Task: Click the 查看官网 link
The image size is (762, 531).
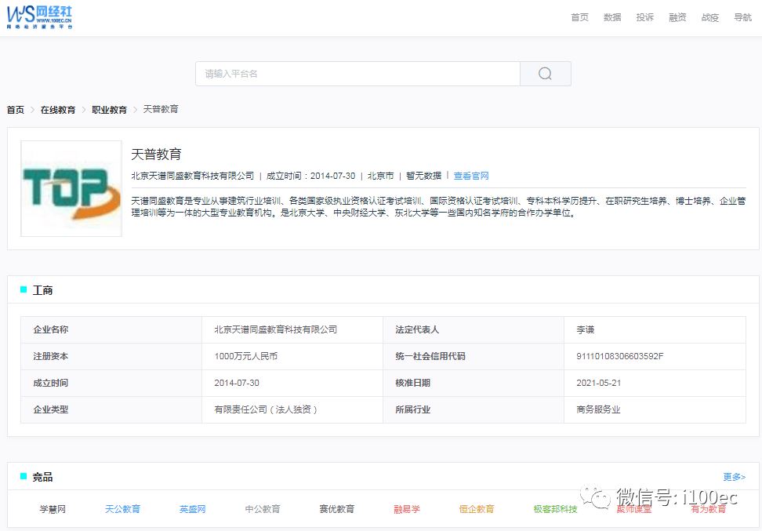Action: [471, 176]
